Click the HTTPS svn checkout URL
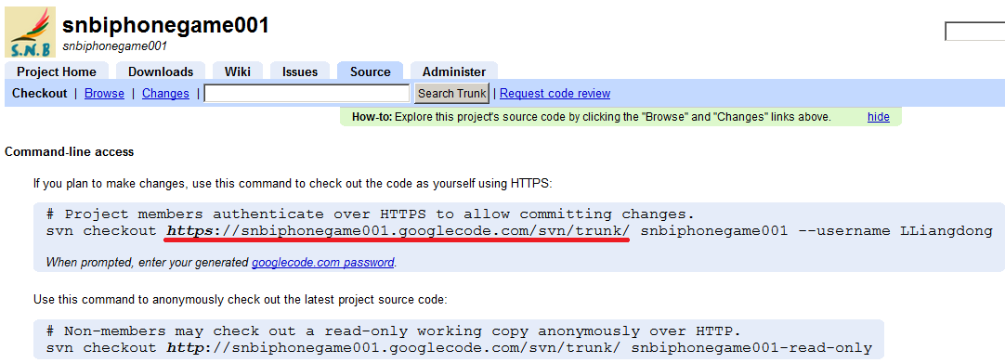Screen dimensions: 1005x363 click(x=398, y=231)
